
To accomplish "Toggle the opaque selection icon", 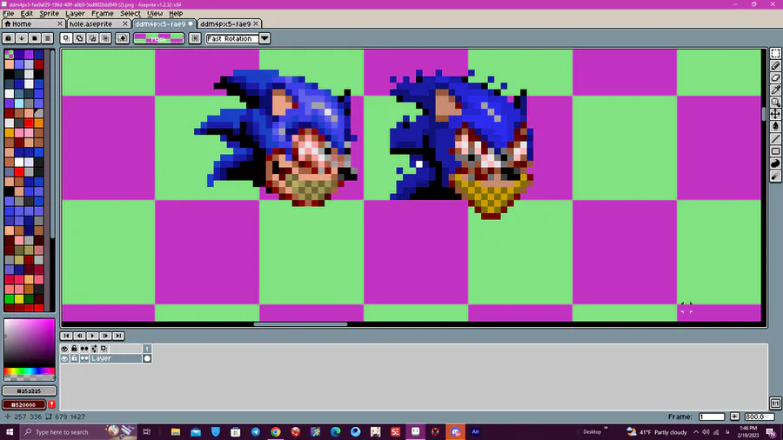I will click(x=122, y=38).
